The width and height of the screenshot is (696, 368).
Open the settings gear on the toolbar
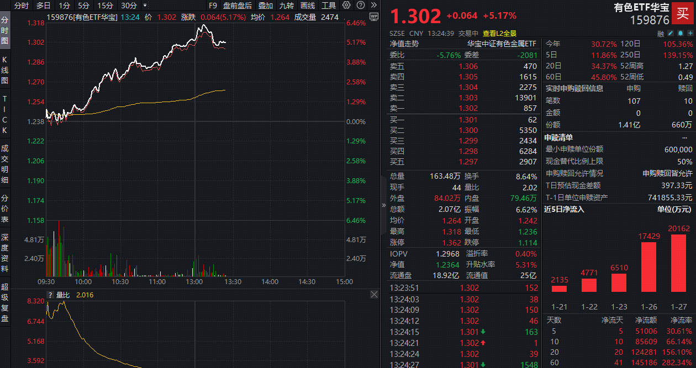coord(346,6)
